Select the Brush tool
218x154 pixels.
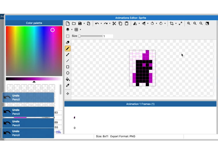[x=68, y=55]
